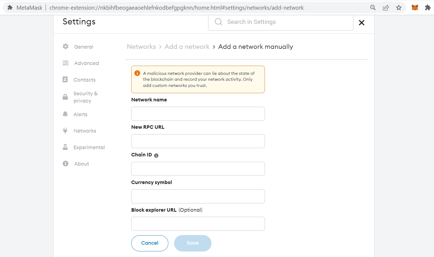The width and height of the screenshot is (434, 257).
Task: Click the browser zoom magnifier icon
Action: point(373,8)
